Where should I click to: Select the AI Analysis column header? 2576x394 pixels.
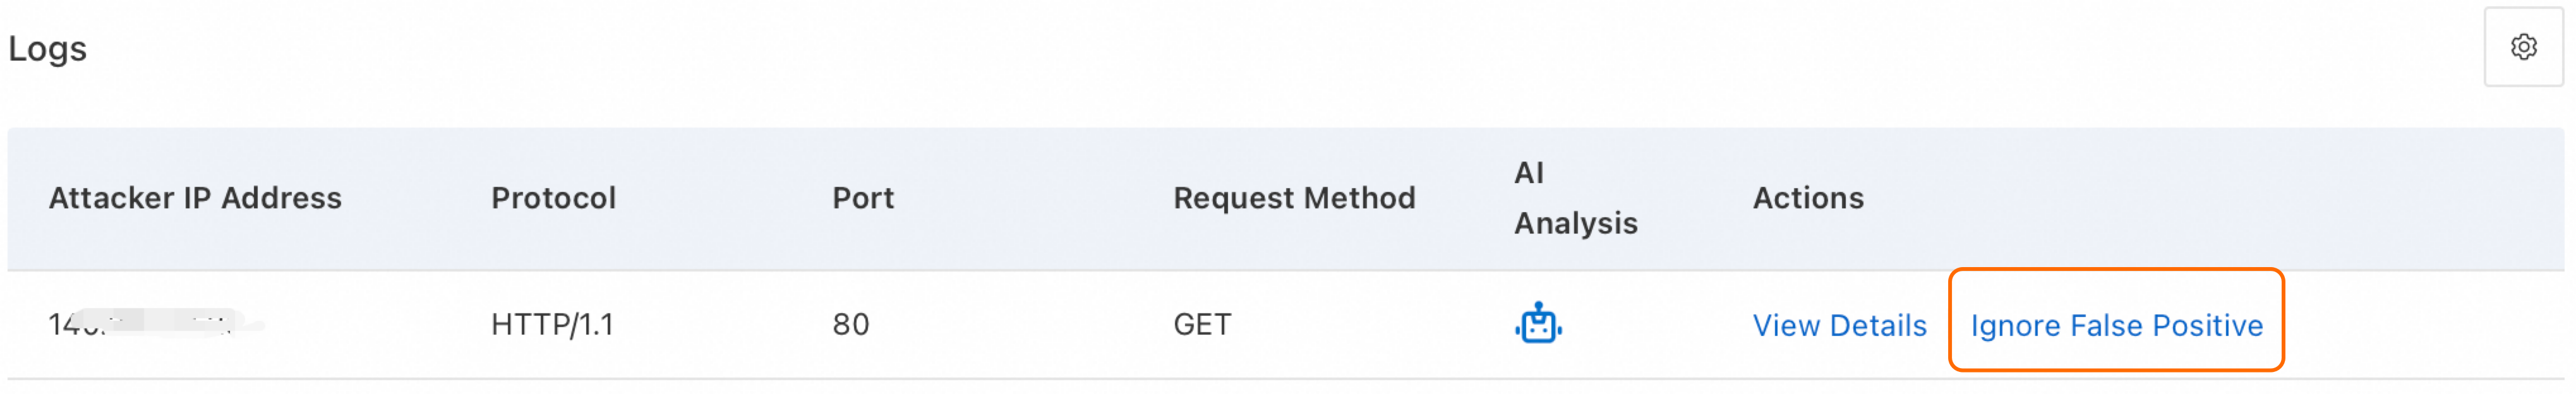[x=1574, y=198]
